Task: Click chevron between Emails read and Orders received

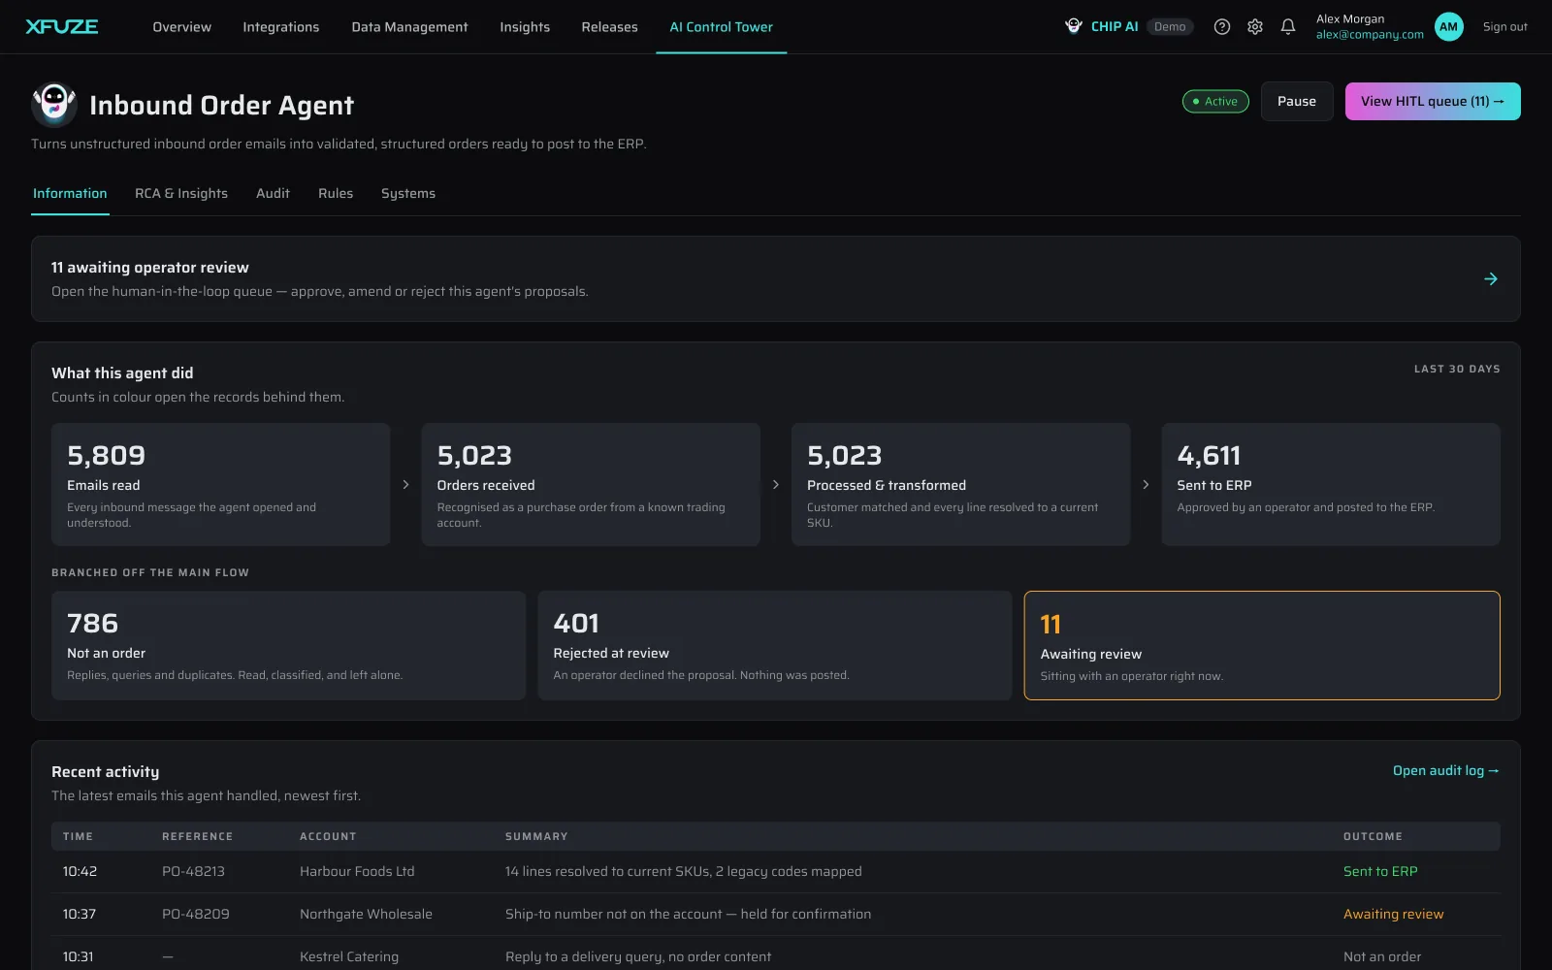Action: [405, 484]
